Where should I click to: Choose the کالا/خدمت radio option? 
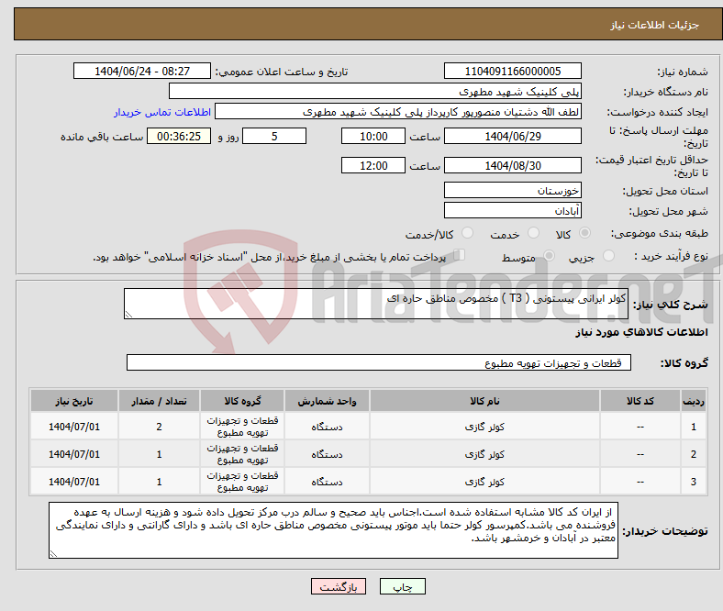[467, 235]
